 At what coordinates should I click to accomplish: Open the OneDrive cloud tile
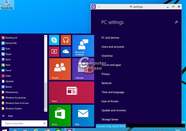[66, 52]
